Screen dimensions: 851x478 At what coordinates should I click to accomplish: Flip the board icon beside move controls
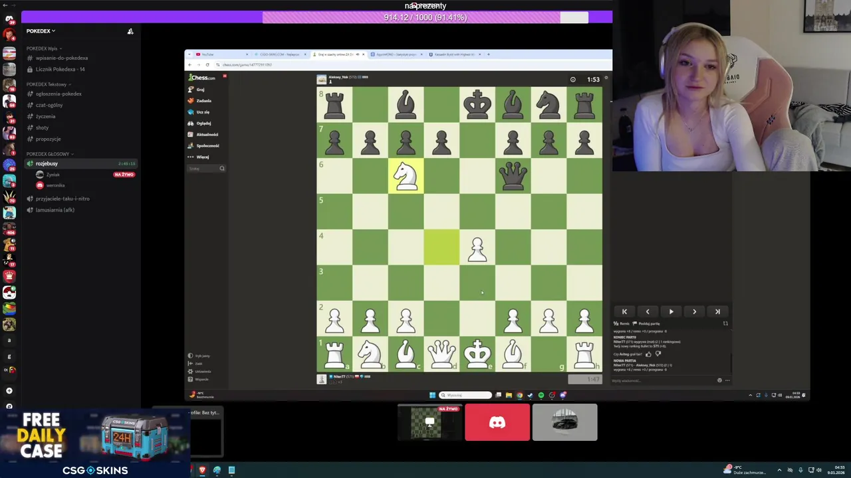point(725,323)
